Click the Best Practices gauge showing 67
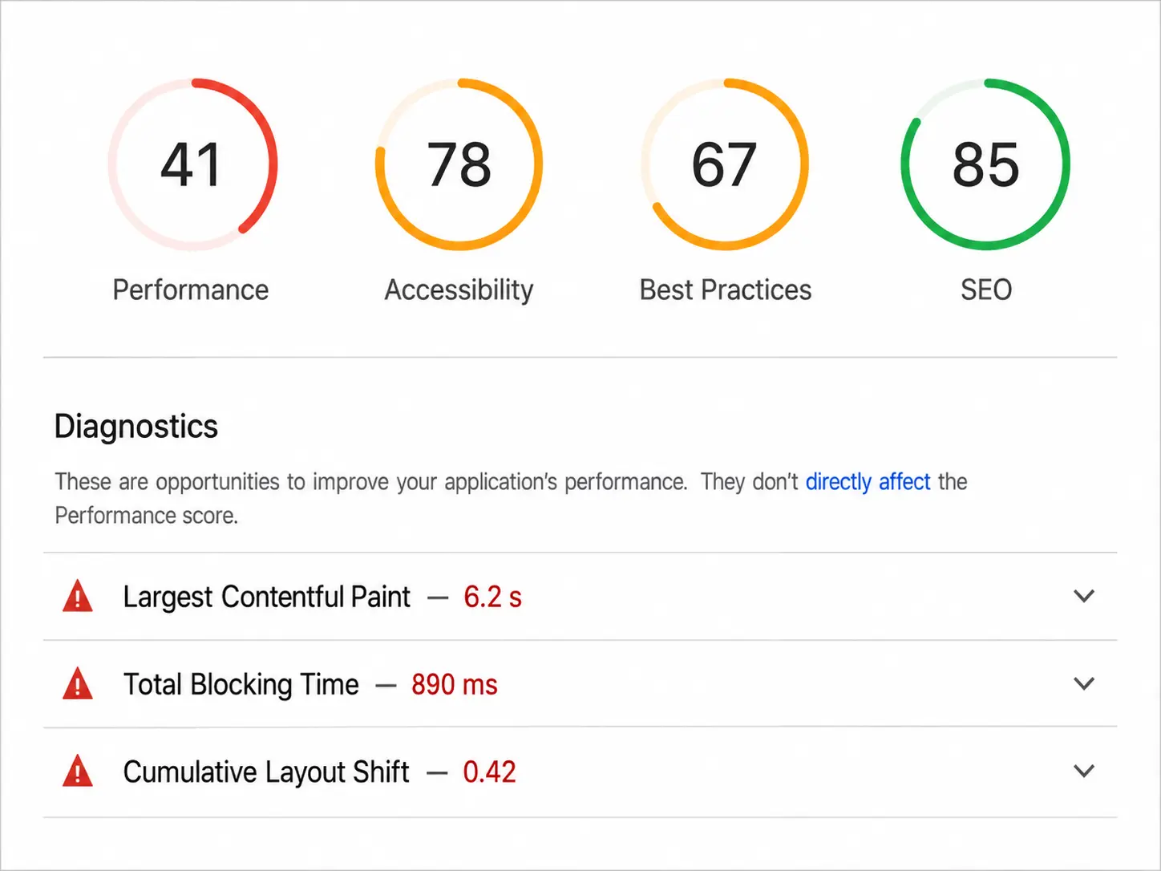The image size is (1161, 871). [725, 164]
